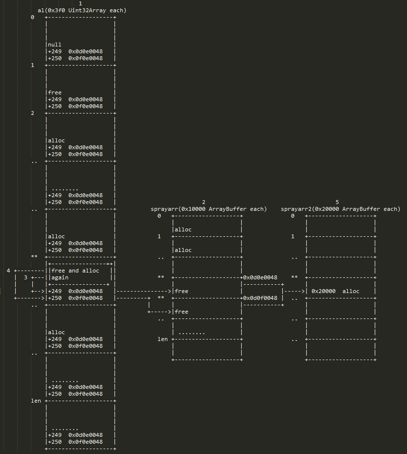Click the sprayarr "free" entry below the 0x0d0f0048 boundary

(181, 312)
